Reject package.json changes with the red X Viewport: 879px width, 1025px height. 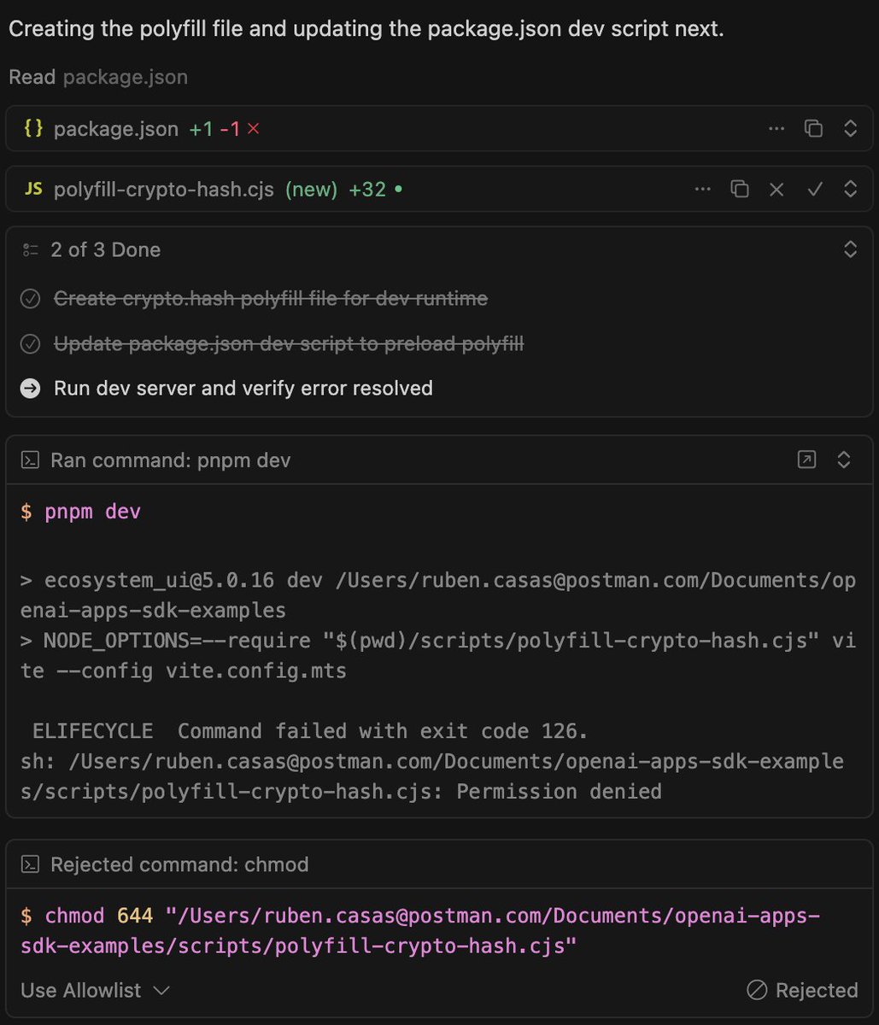[253, 128]
